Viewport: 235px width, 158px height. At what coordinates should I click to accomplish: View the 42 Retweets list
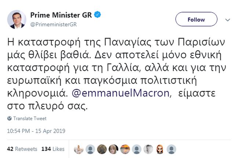[x=22, y=149]
